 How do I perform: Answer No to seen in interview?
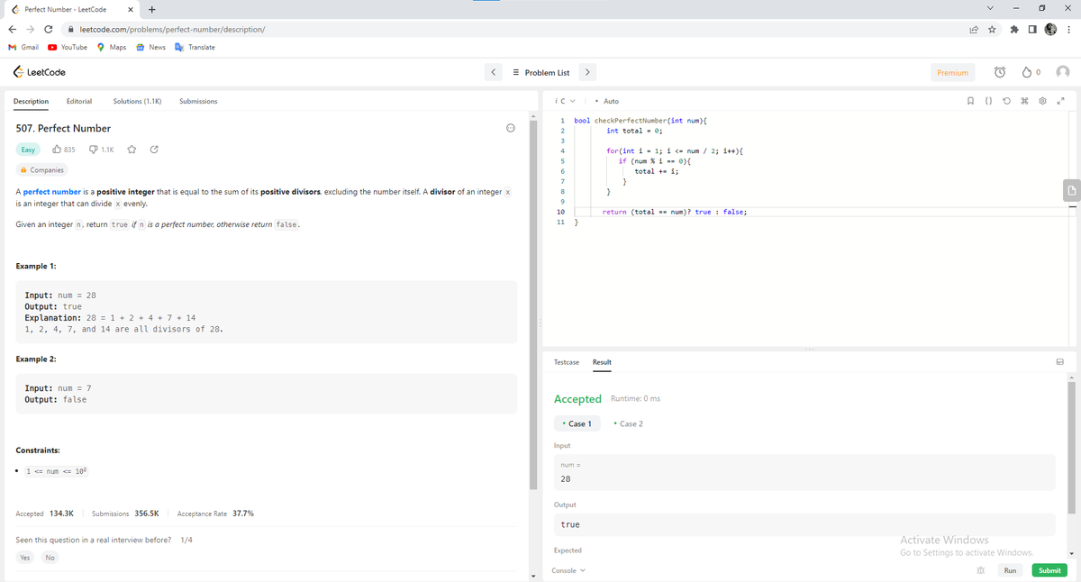50,558
